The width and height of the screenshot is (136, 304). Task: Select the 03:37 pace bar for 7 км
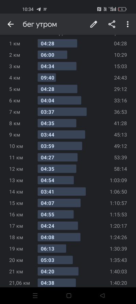62,112
